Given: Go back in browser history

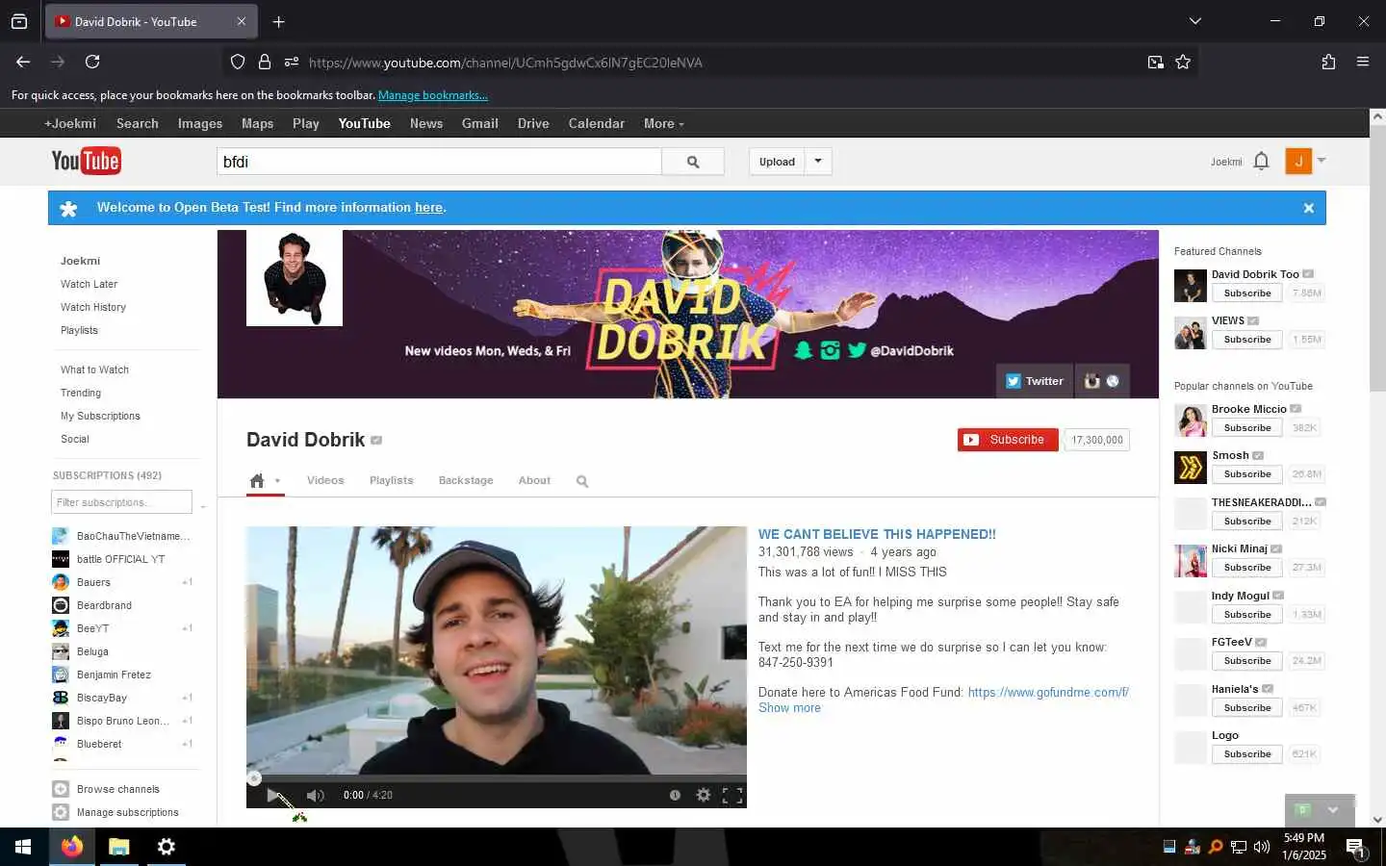Looking at the screenshot, I should tap(23, 62).
